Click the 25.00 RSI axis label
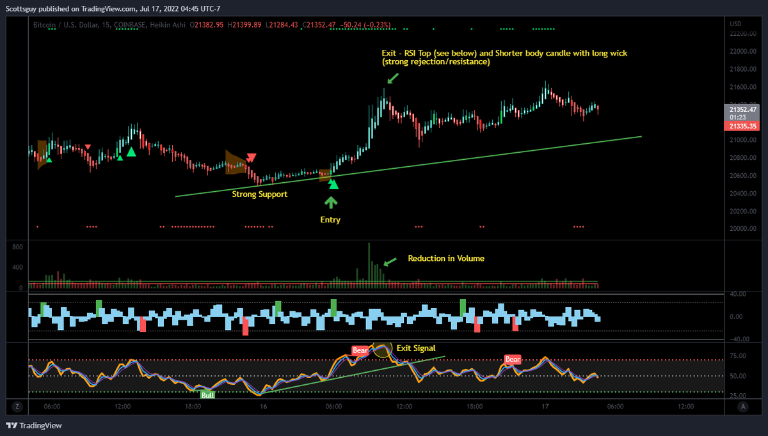 point(737,396)
